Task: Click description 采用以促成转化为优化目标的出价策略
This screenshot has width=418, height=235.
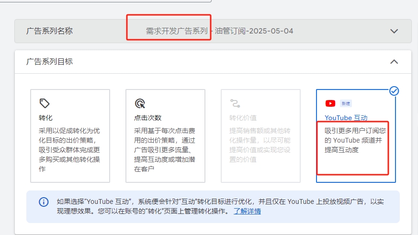Action: point(69,150)
